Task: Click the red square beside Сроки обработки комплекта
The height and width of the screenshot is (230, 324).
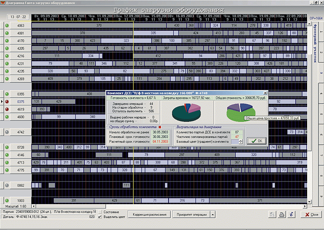Action: (x=159, y=127)
